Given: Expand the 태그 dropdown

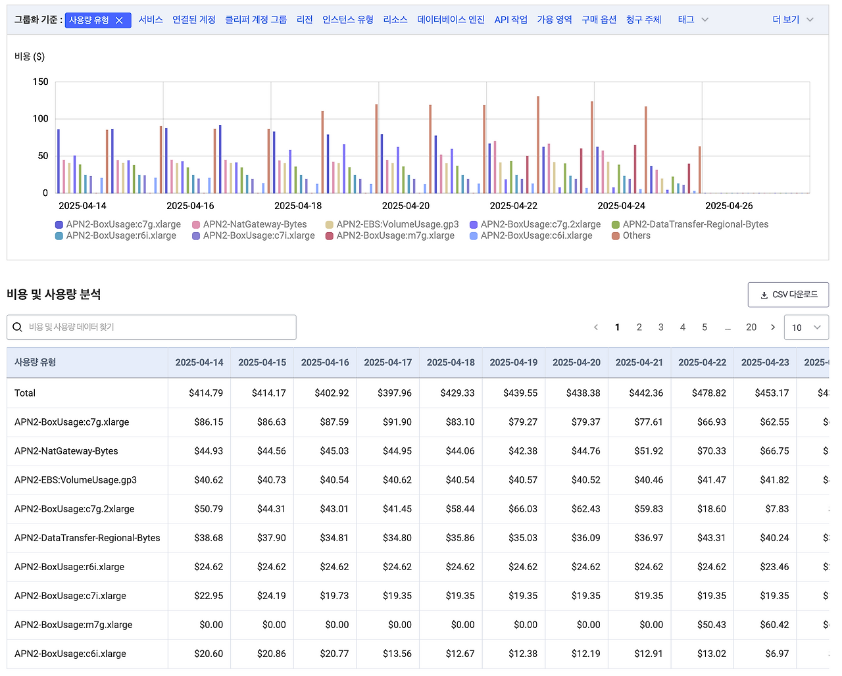Looking at the screenshot, I should click(693, 20).
